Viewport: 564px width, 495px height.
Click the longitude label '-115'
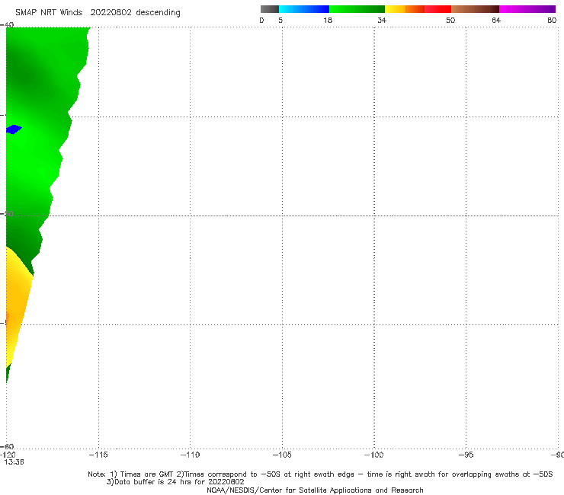(x=98, y=455)
